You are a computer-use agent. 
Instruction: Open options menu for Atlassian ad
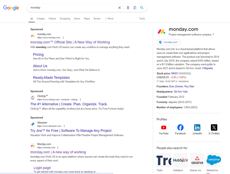[64, 126]
